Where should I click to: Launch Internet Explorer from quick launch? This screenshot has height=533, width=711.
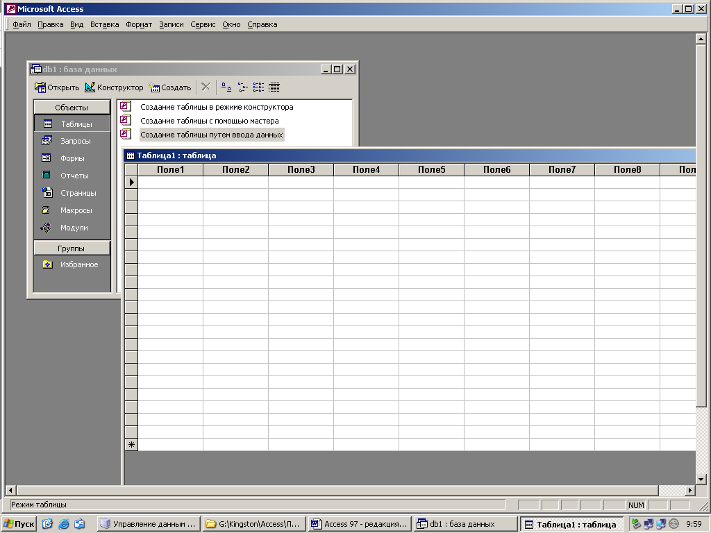63,524
